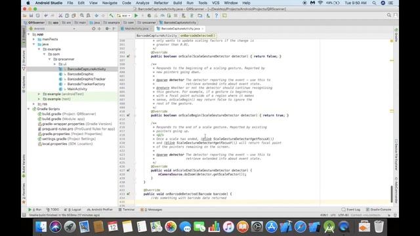
Task: Toggle the Favorites side tab
Action: tap(24, 193)
